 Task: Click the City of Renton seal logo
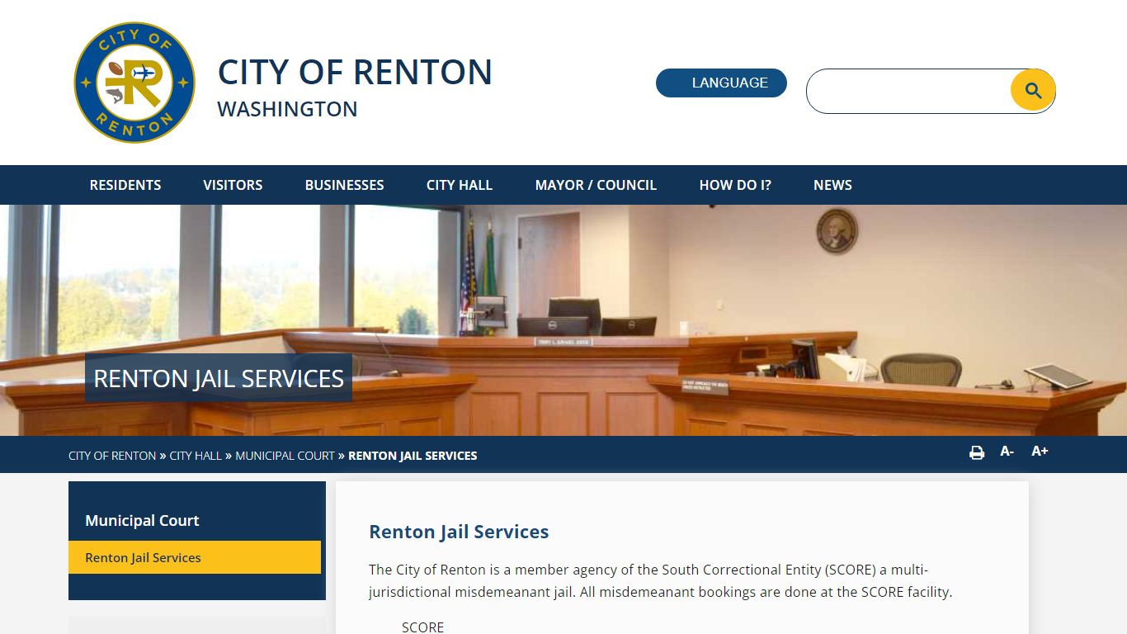point(134,83)
